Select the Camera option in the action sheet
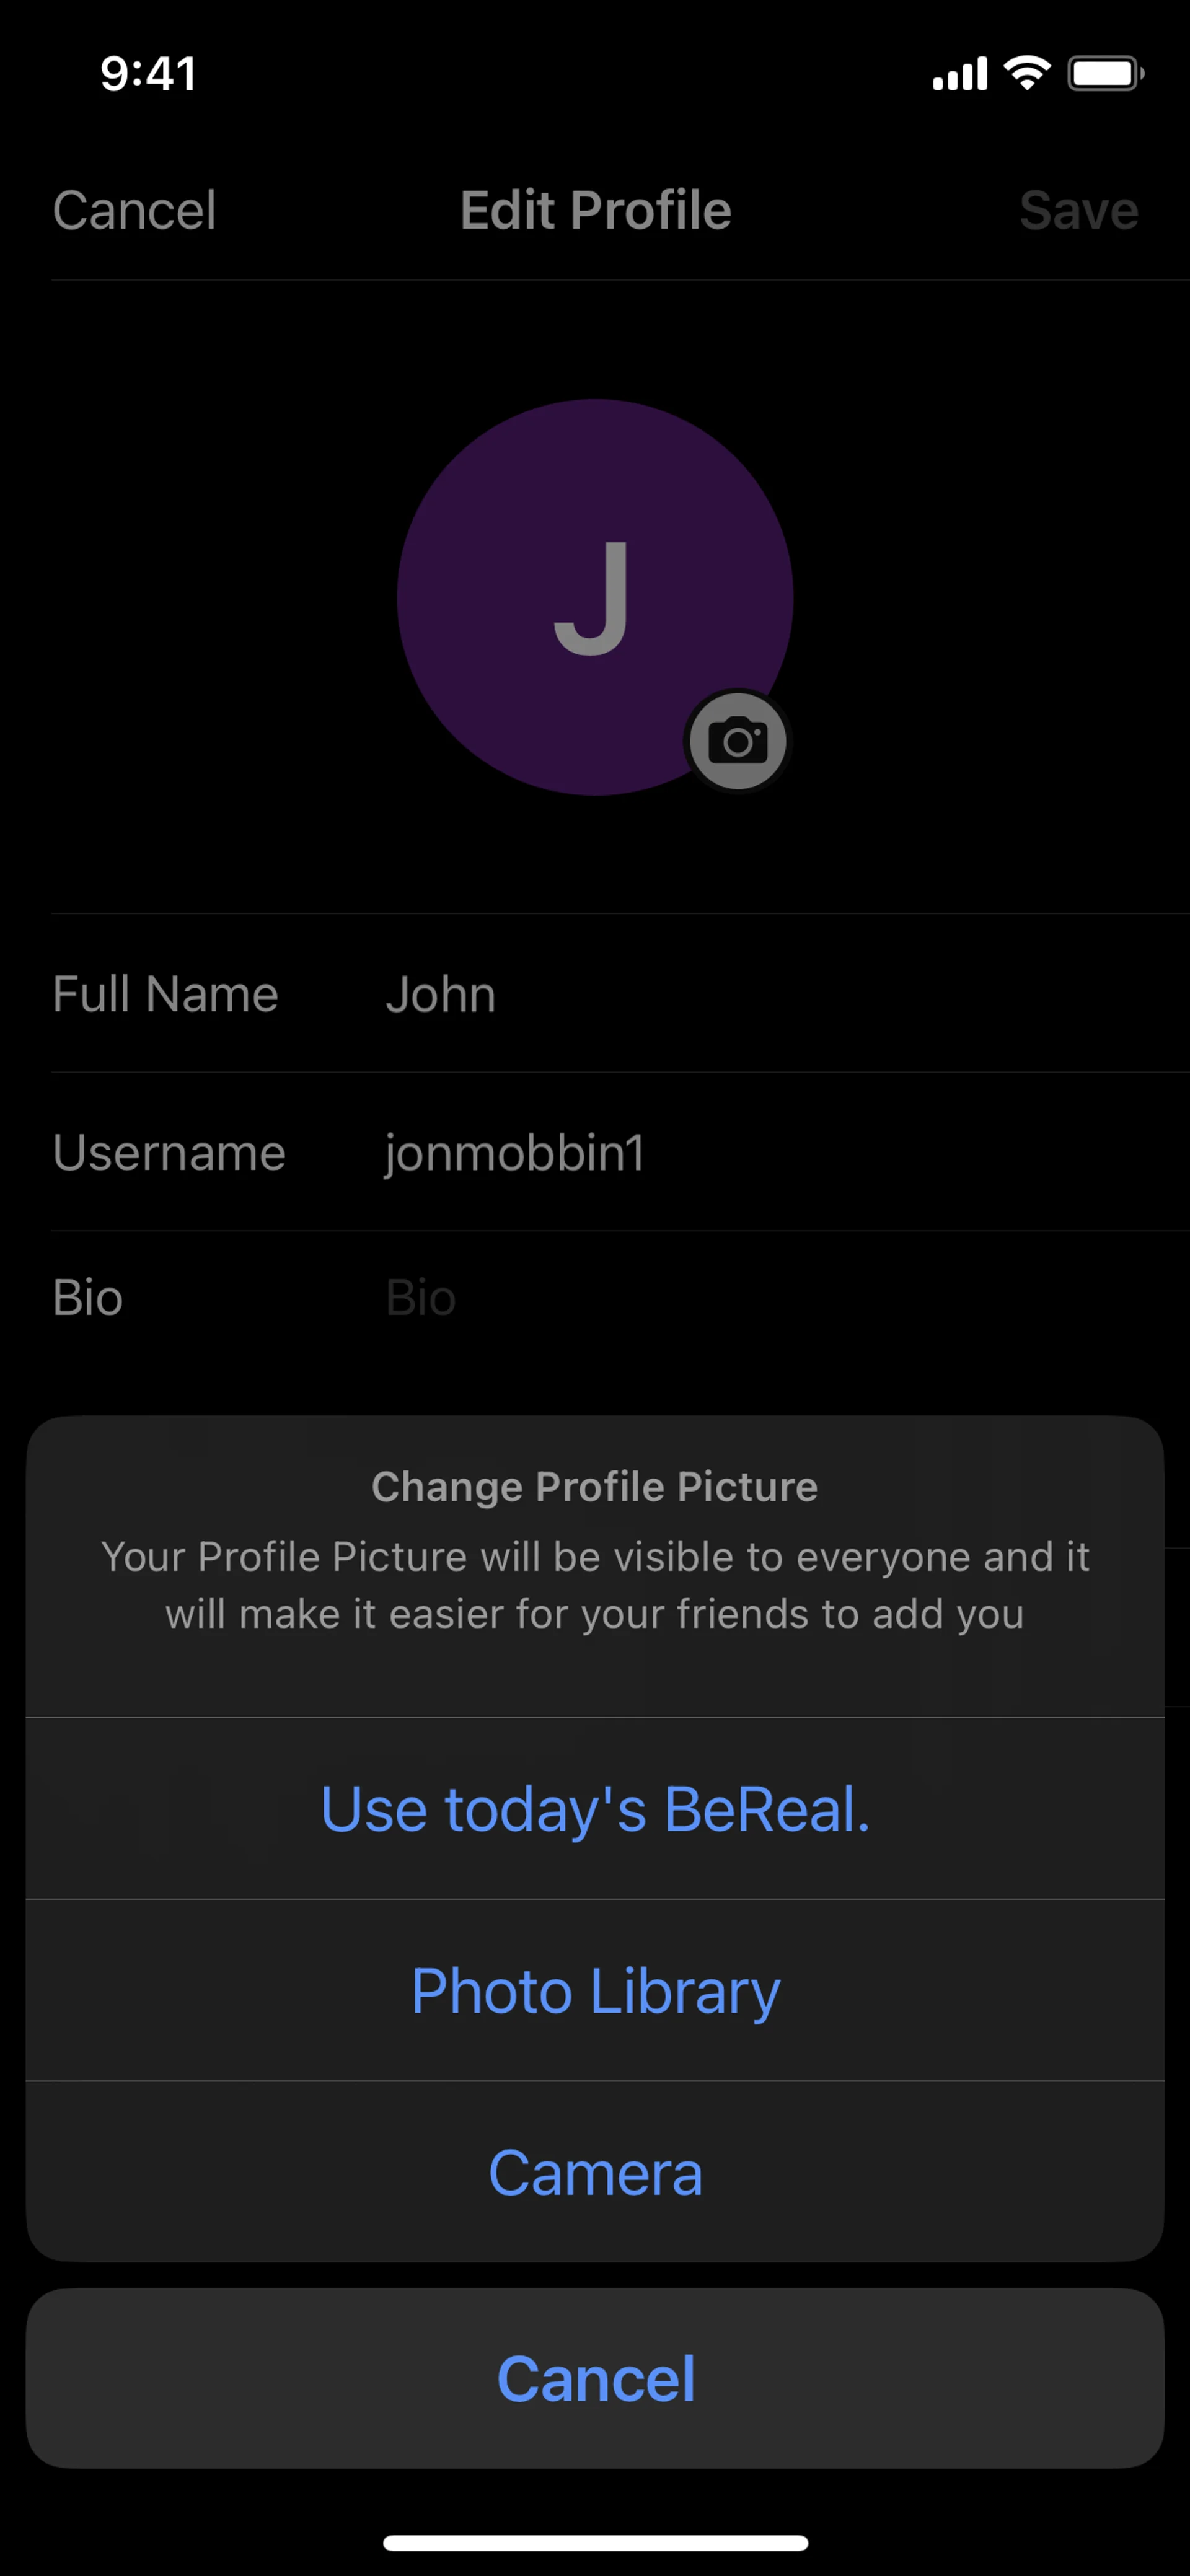The image size is (1190, 2576). click(x=595, y=2173)
